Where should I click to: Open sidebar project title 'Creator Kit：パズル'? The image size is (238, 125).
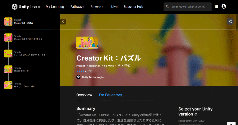point(24,23)
